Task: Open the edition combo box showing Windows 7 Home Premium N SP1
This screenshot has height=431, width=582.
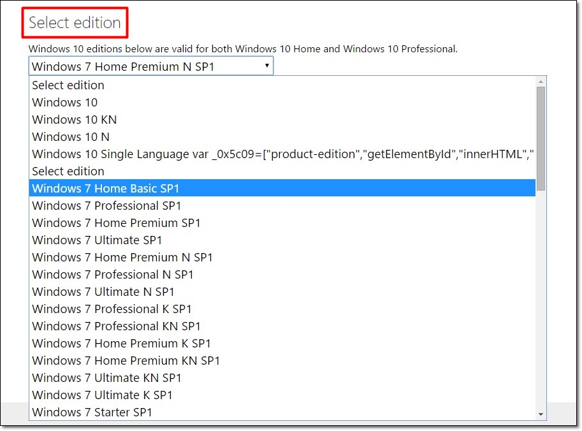Action: 150,66
